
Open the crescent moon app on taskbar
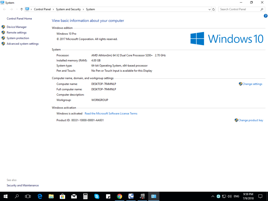(131, 196)
